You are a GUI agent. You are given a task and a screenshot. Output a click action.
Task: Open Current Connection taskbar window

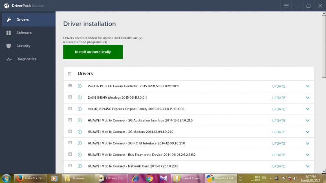pyautogui.click(x=187, y=178)
